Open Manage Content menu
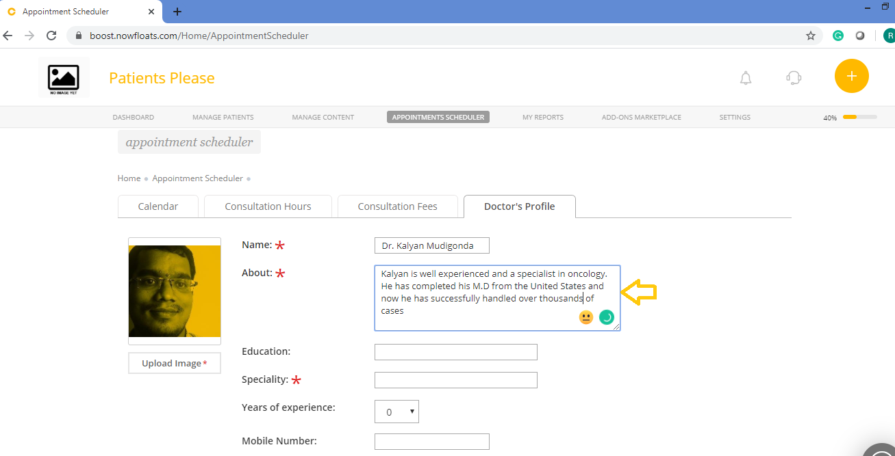The width and height of the screenshot is (895, 456). pyautogui.click(x=323, y=118)
